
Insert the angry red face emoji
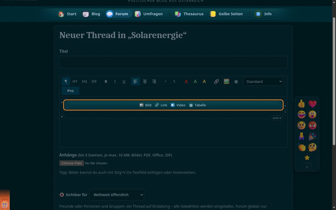pyautogui.click(x=312, y=125)
